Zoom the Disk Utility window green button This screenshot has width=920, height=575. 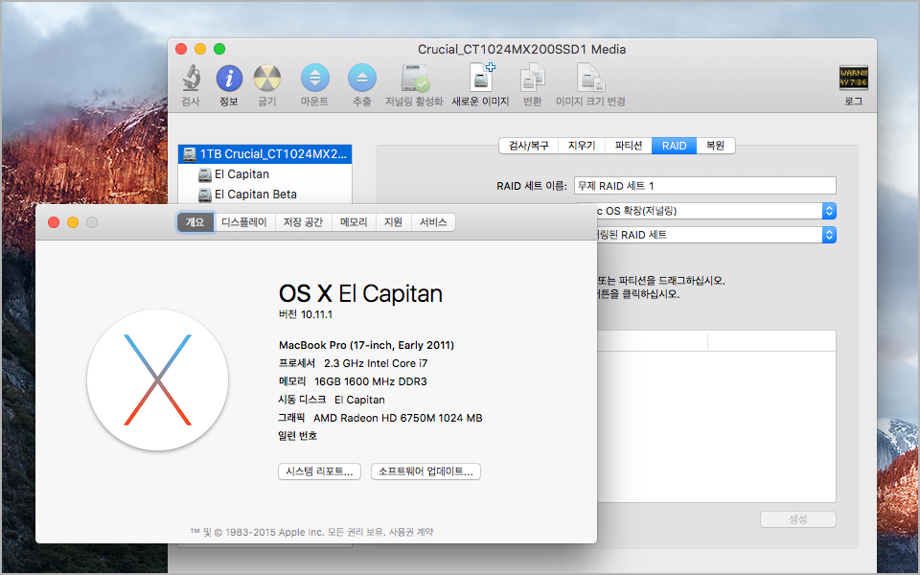click(219, 49)
